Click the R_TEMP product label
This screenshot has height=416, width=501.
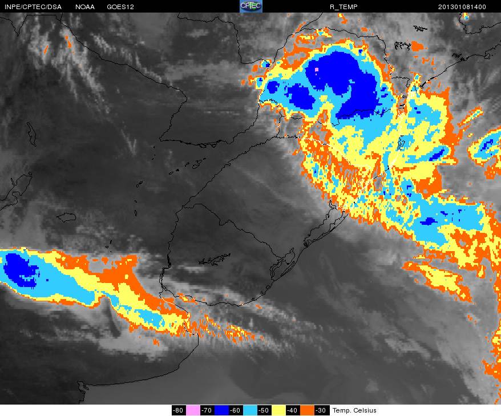[344, 7]
